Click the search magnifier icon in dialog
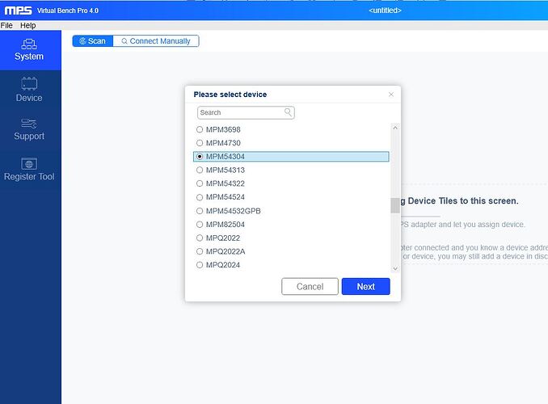 click(x=288, y=113)
